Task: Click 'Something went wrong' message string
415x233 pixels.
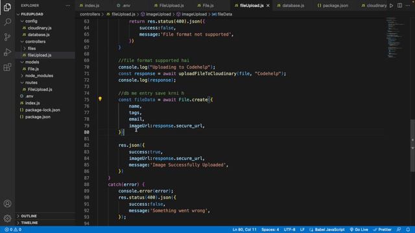Action: pos(179,210)
